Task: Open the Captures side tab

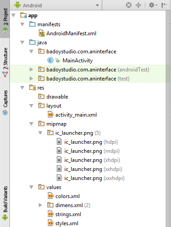Action: [x=5, y=103]
